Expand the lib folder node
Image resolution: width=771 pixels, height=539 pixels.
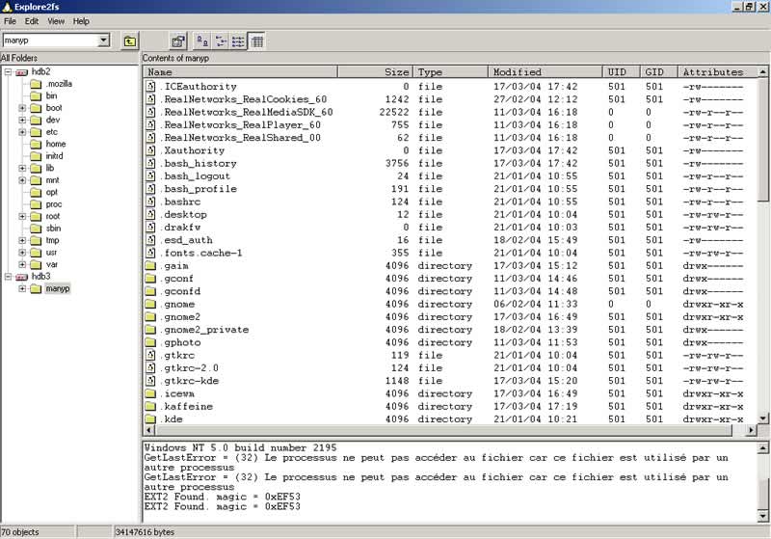[22, 168]
